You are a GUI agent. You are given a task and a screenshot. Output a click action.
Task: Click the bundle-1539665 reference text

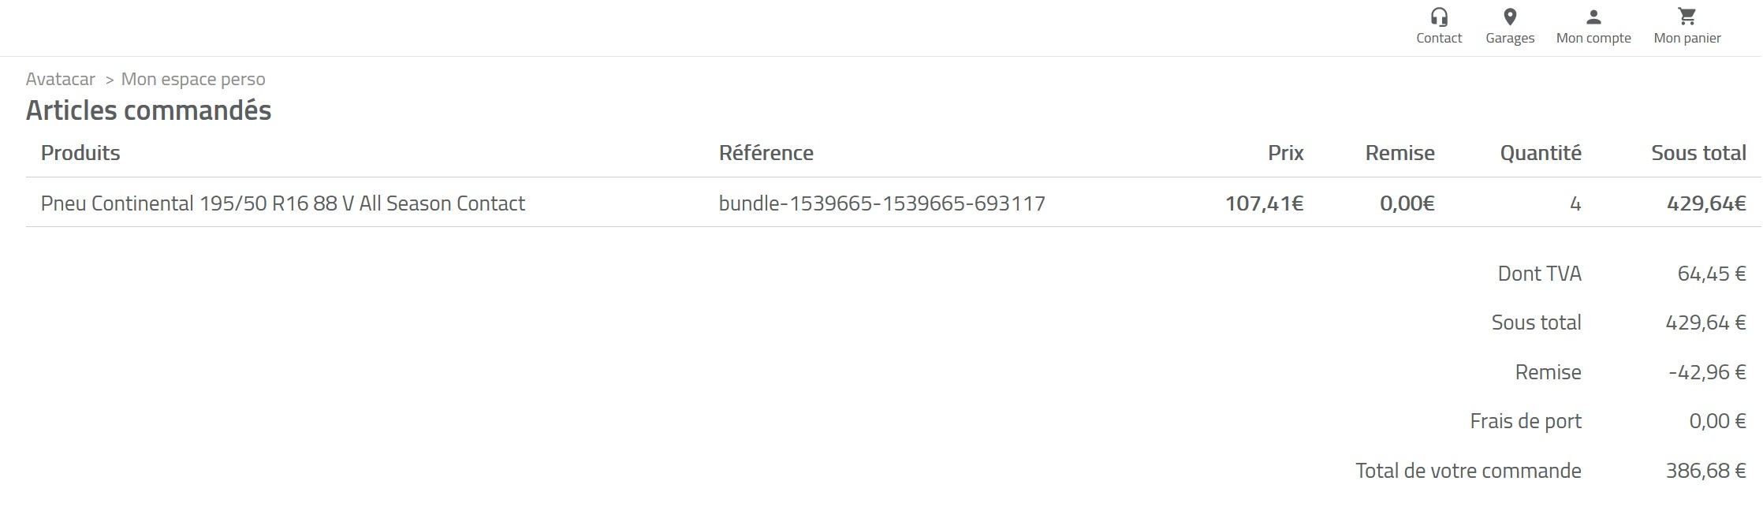tap(881, 203)
